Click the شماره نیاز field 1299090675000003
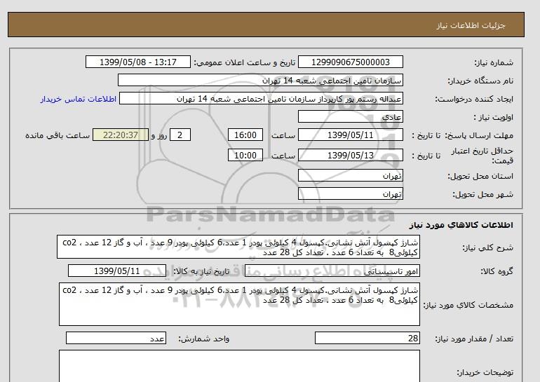540x382 pixels. (x=350, y=62)
